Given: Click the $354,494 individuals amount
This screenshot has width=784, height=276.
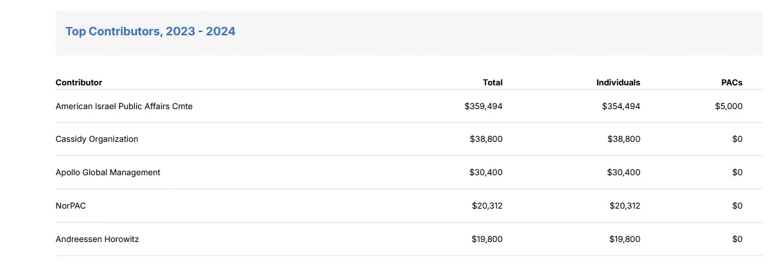Looking at the screenshot, I should [x=621, y=106].
